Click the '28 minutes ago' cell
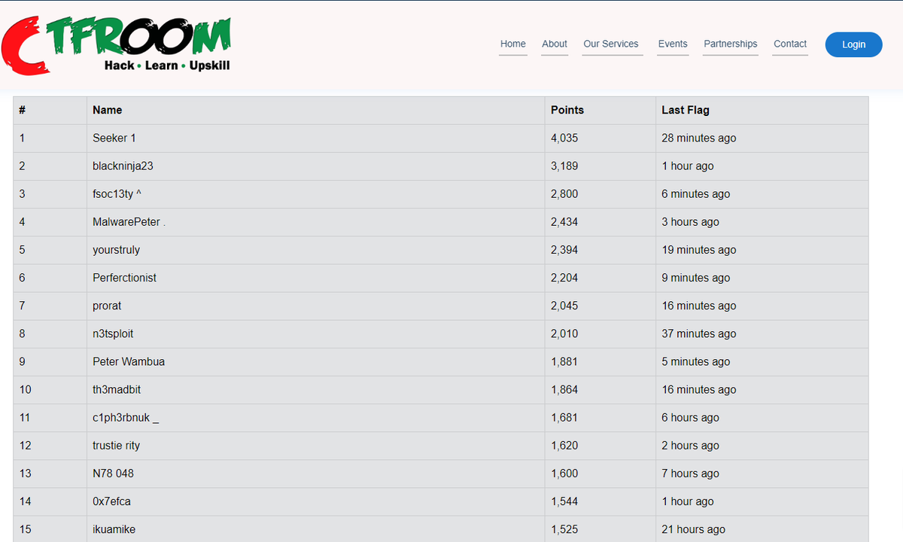 pyautogui.click(x=762, y=139)
